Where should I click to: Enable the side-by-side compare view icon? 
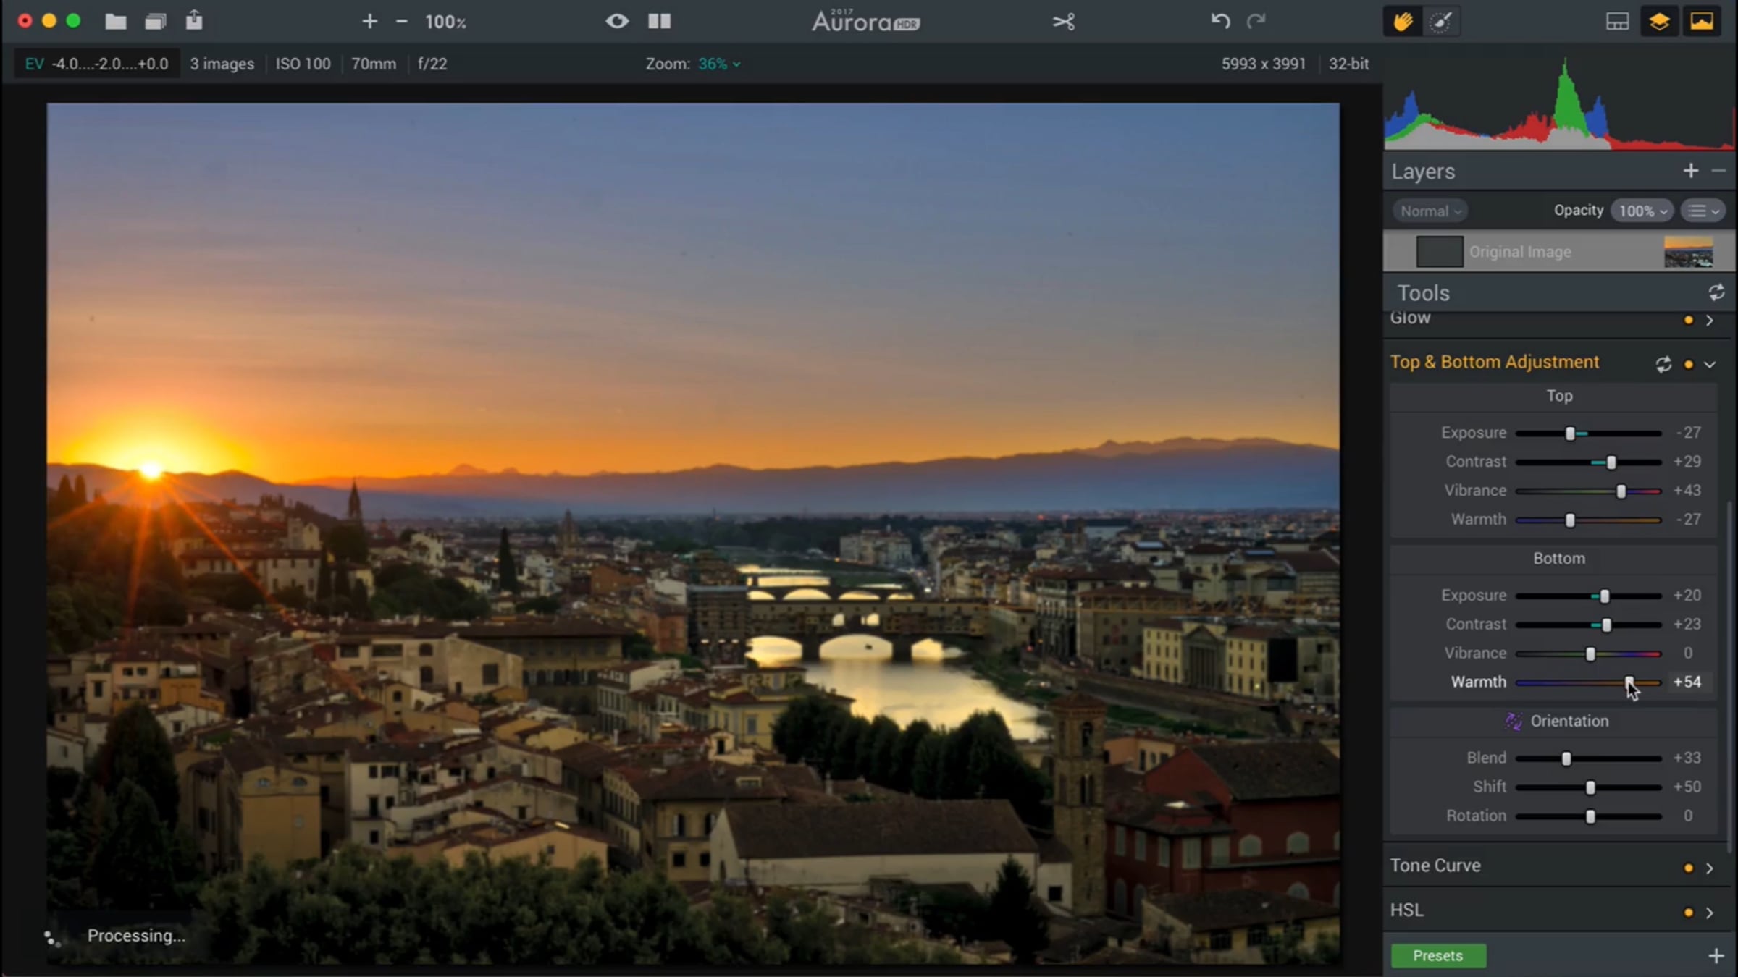[659, 21]
